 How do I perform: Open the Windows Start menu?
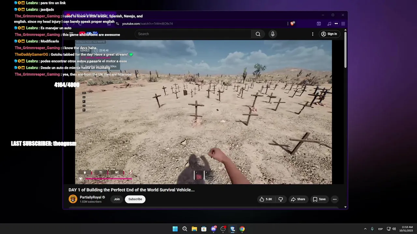pyautogui.click(x=175, y=229)
